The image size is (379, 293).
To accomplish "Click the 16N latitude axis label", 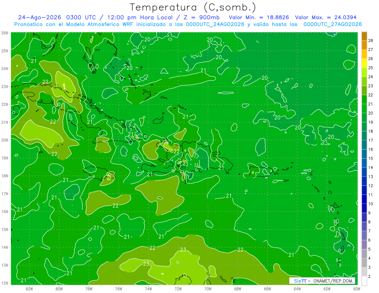I will (5, 211).
